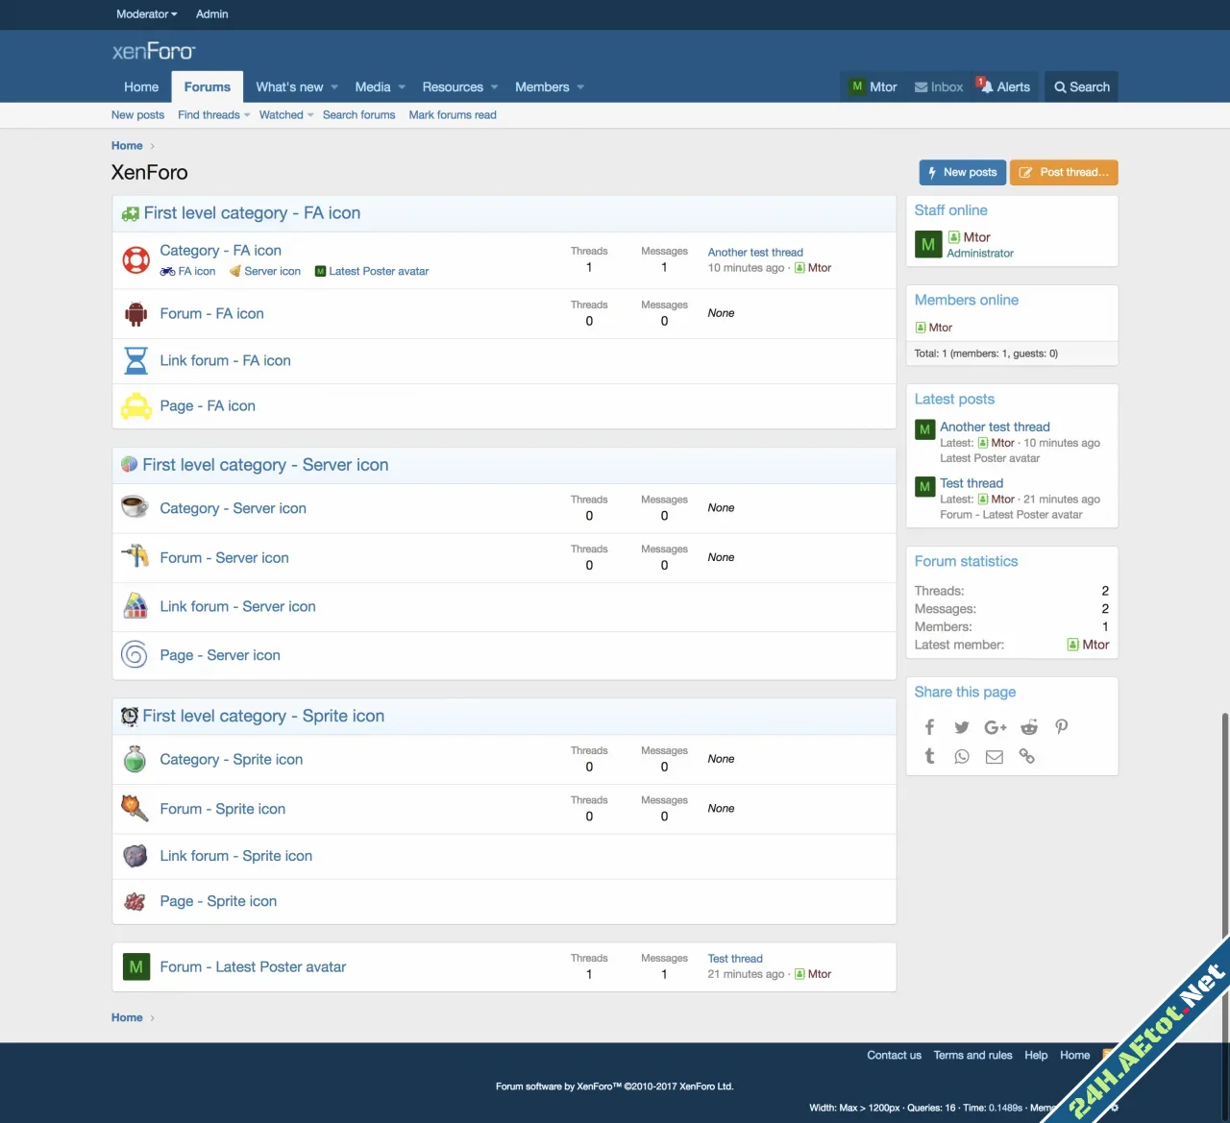Screen dimensions: 1230x1123
Task: Click the Android icon beside Forum - FA icon
Action: coord(135,314)
